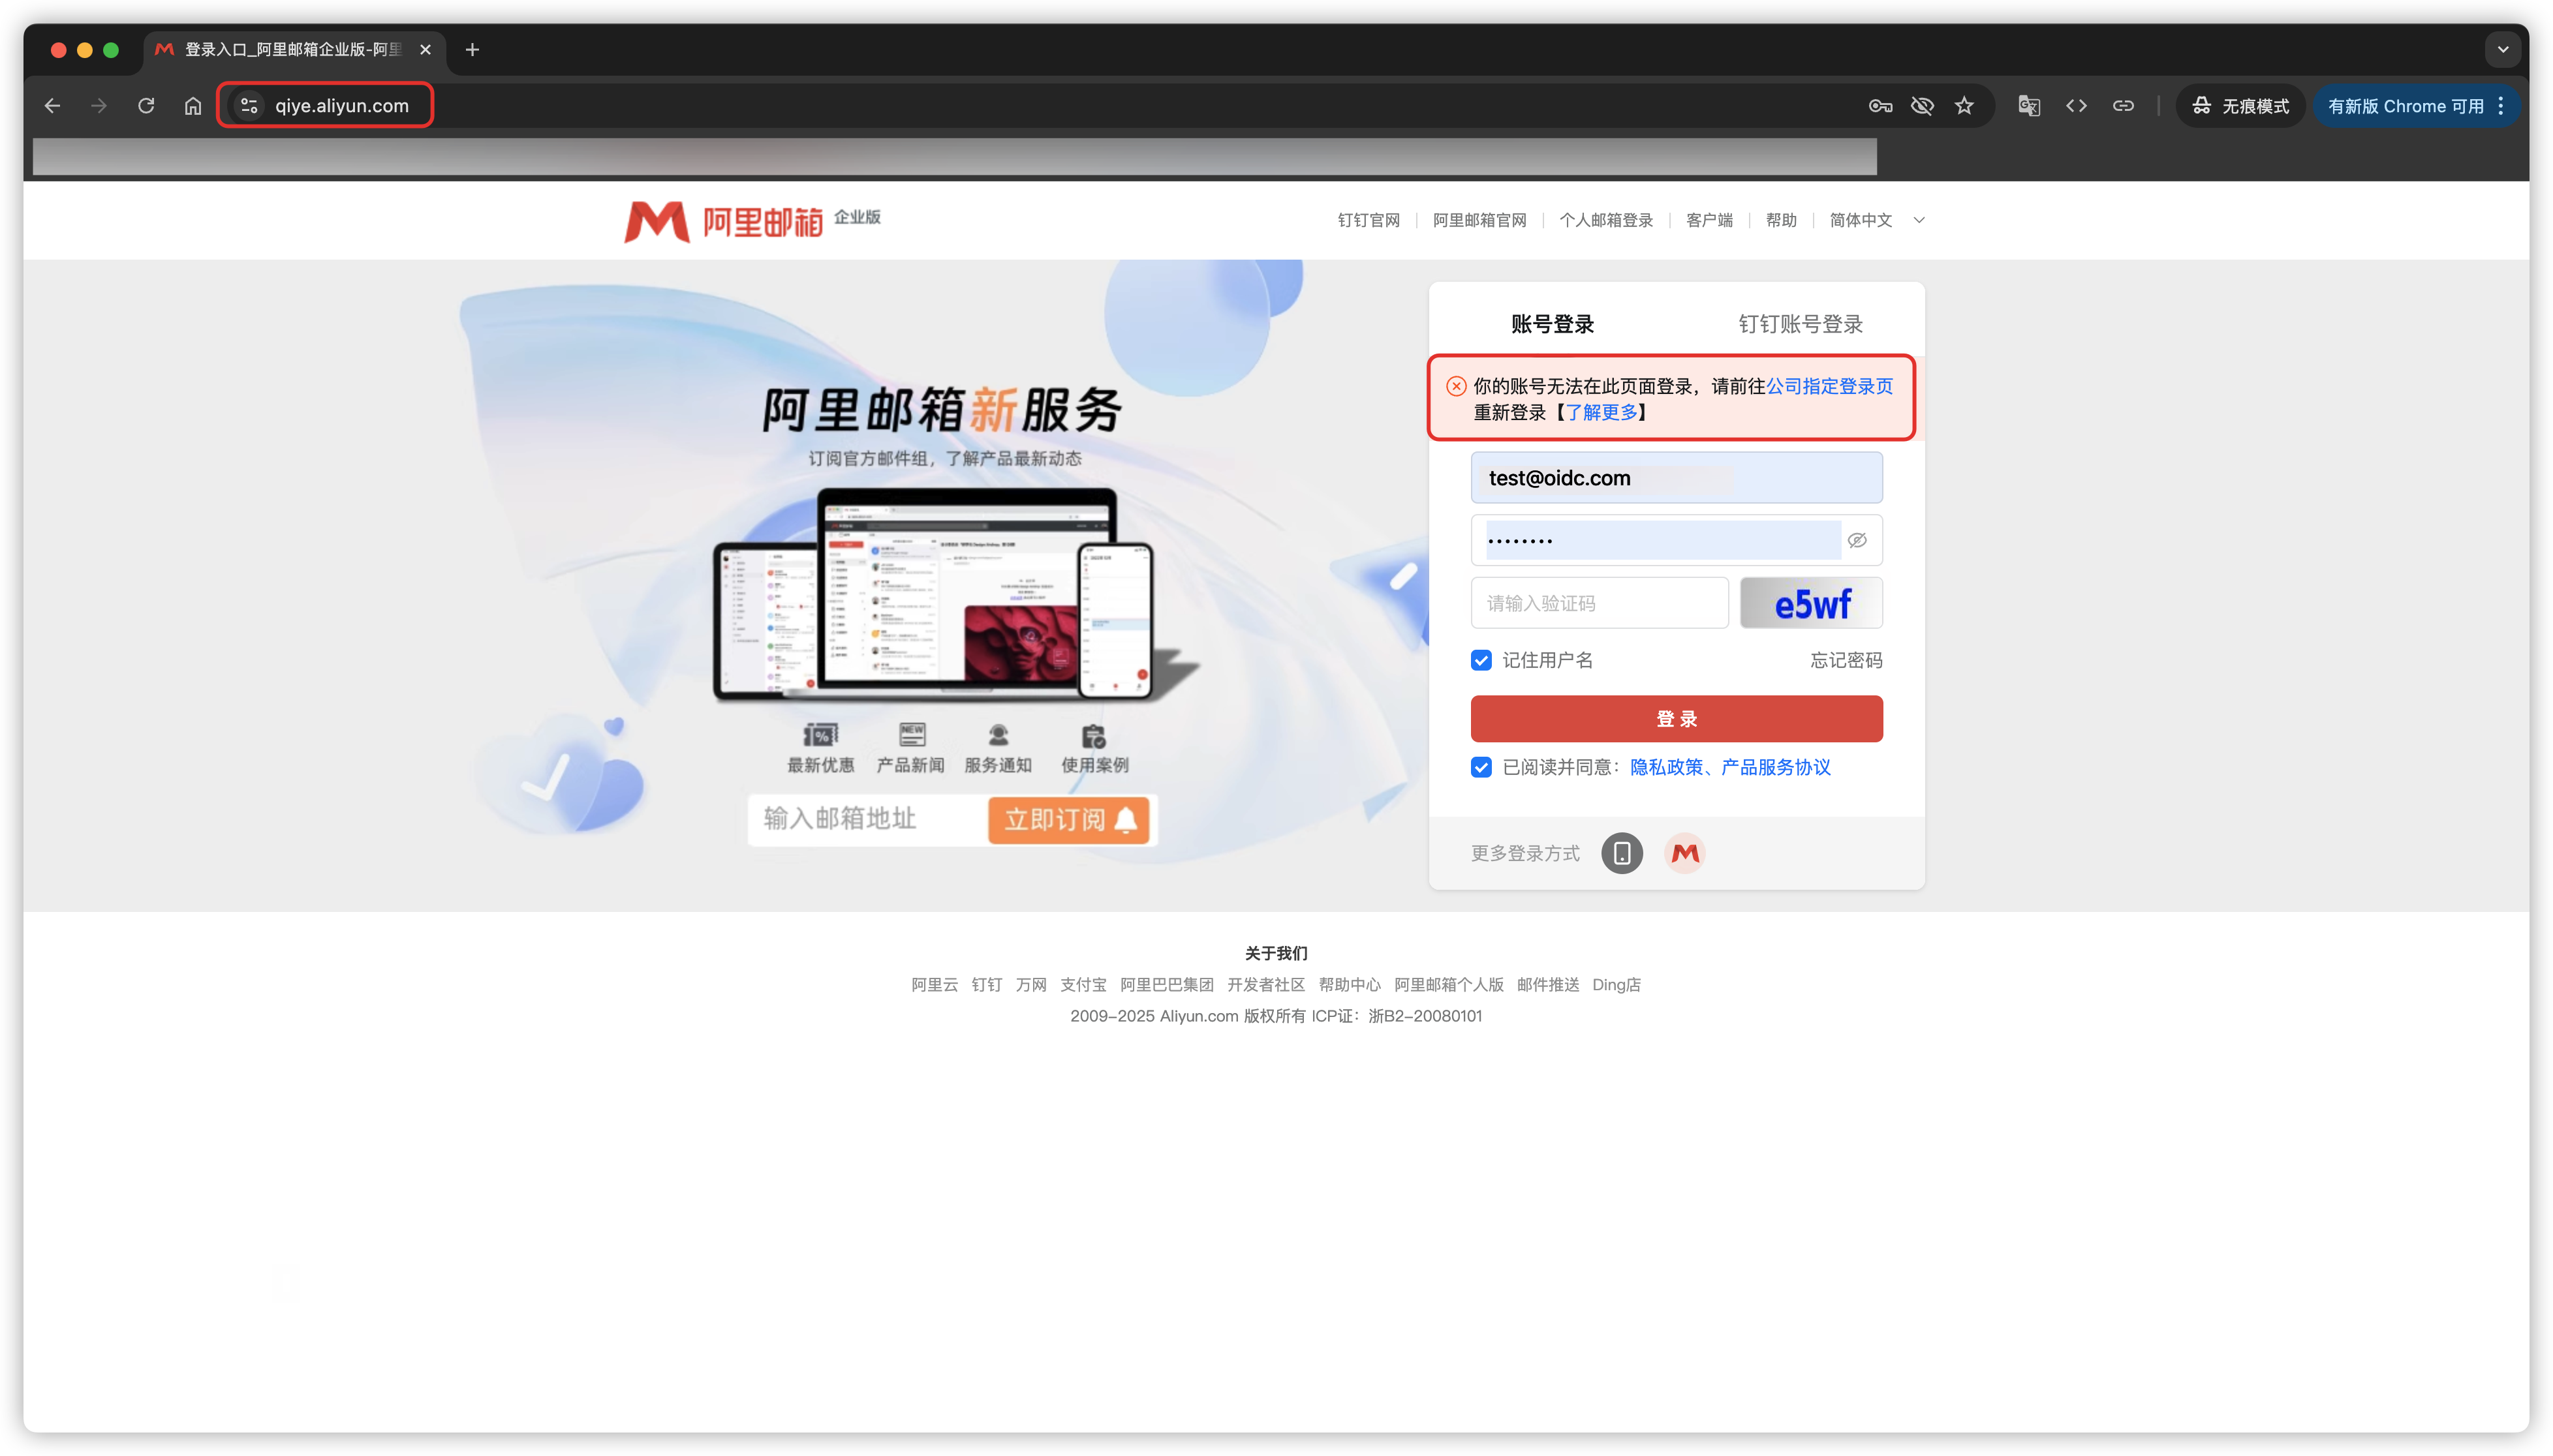Click the password manager key icon
Image resolution: width=2553 pixels, height=1456 pixels.
1880,106
